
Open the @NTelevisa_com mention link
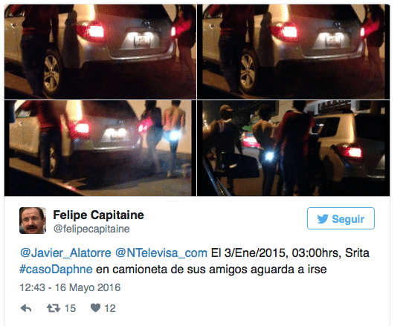point(161,252)
